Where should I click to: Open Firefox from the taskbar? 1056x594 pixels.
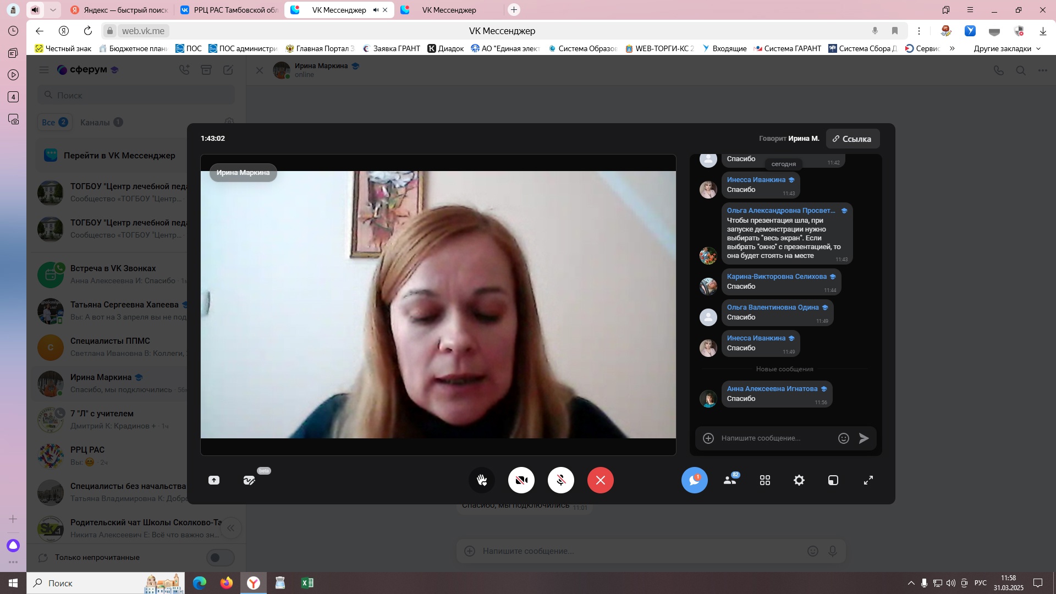226,583
